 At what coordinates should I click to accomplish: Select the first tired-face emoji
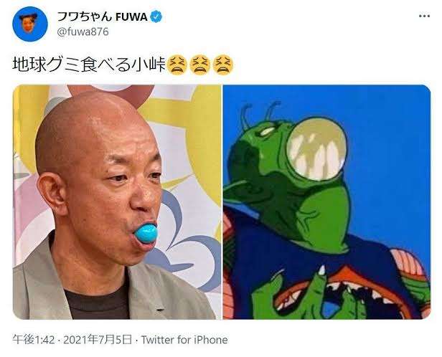point(177,65)
